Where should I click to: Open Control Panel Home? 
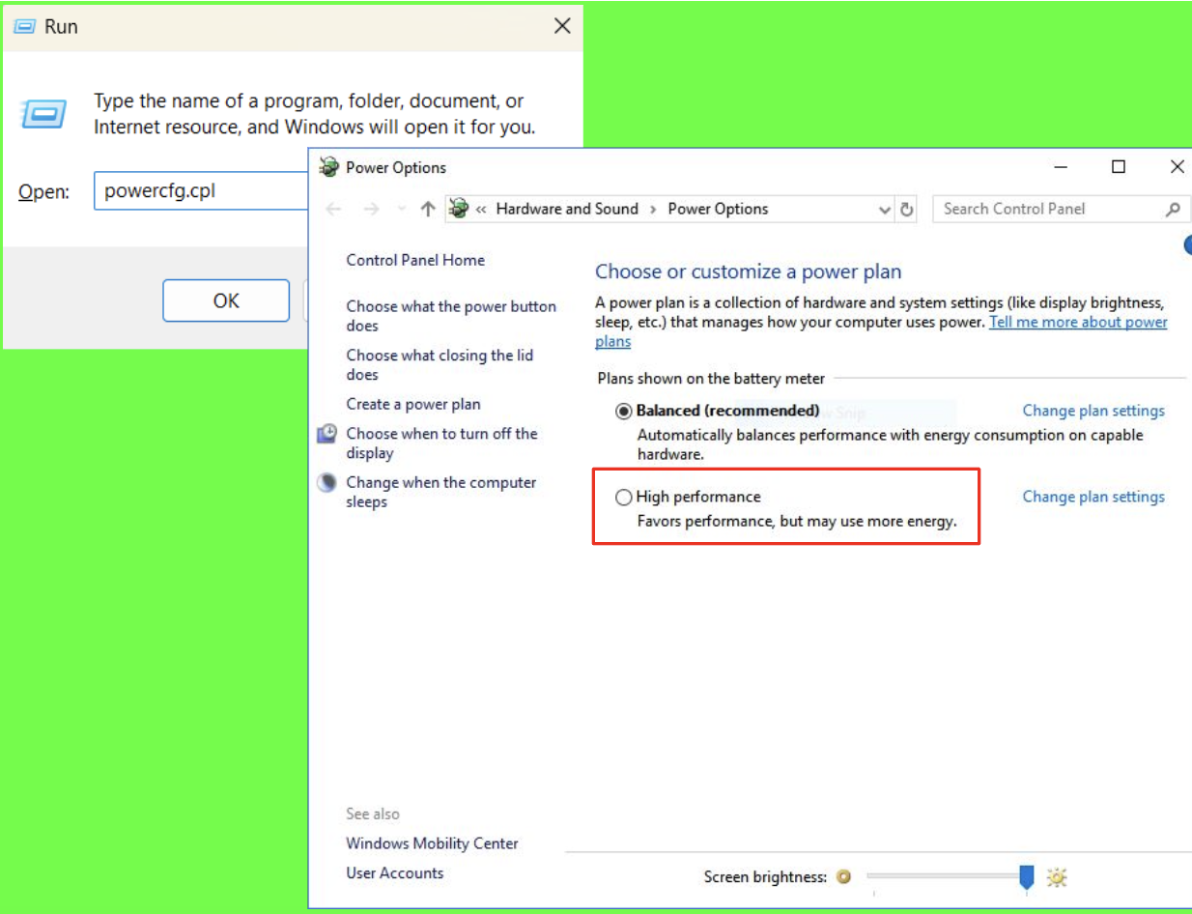click(x=415, y=260)
